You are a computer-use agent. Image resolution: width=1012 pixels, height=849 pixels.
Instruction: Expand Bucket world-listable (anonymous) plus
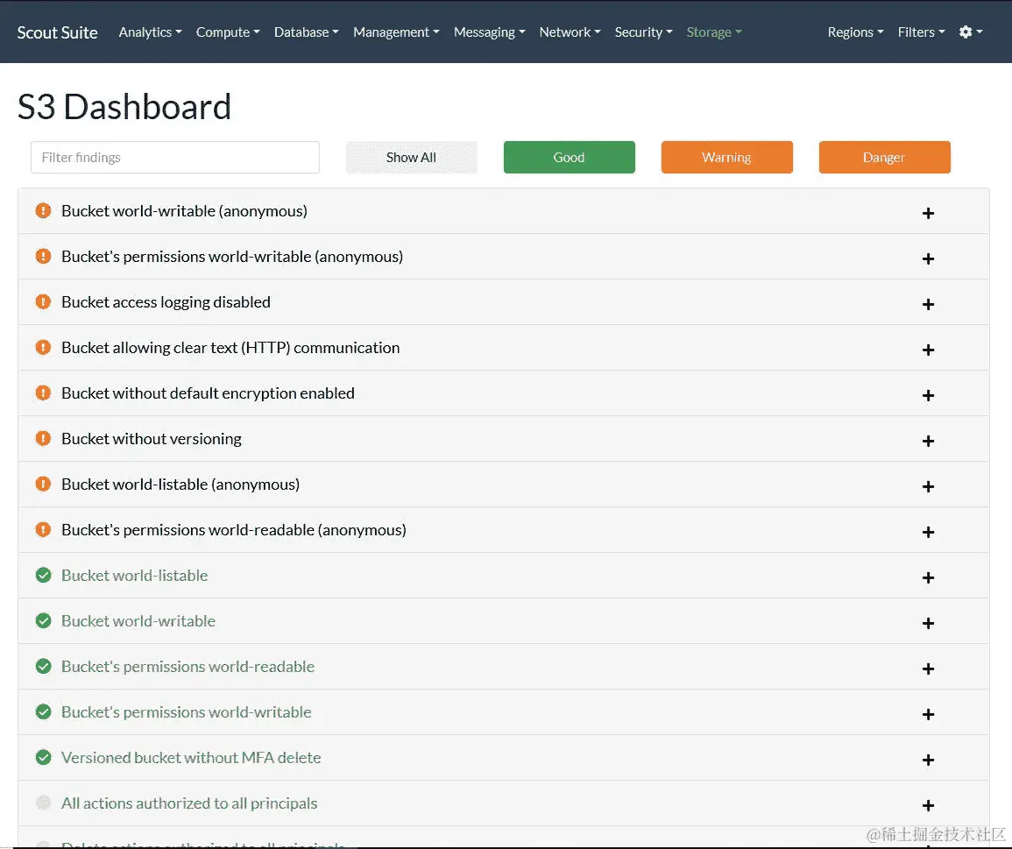click(928, 486)
